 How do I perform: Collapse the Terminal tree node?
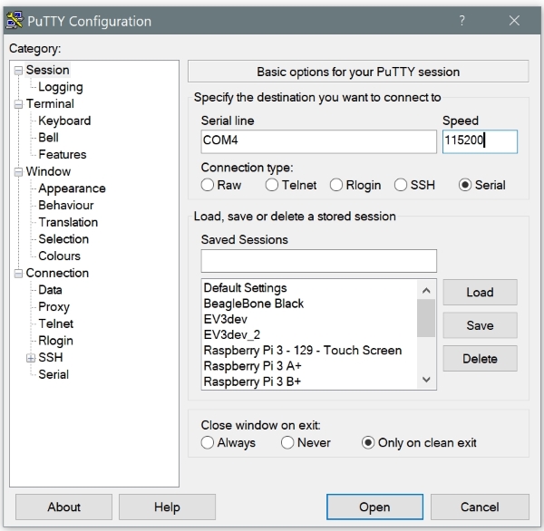[x=18, y=104]
